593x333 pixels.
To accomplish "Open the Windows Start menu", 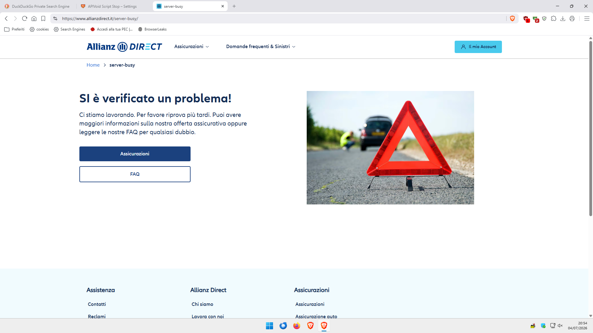I will (270, 326).
